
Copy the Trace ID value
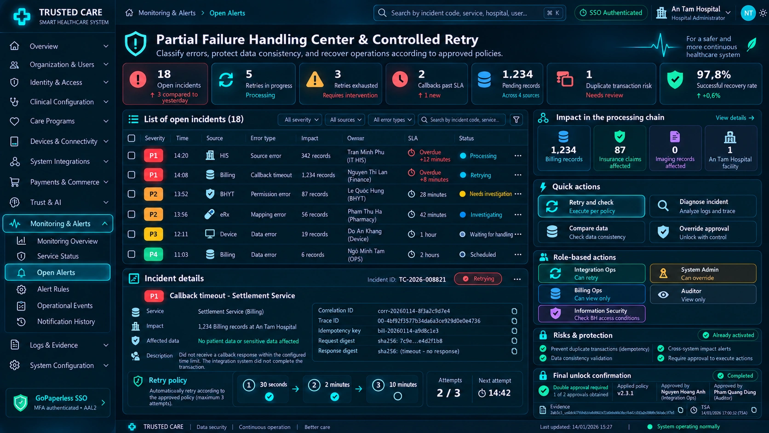tap(514, 321)
